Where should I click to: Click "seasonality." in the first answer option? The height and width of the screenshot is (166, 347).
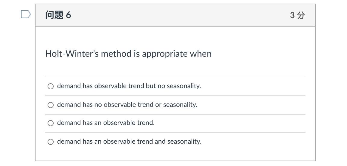tap(184, 86)
